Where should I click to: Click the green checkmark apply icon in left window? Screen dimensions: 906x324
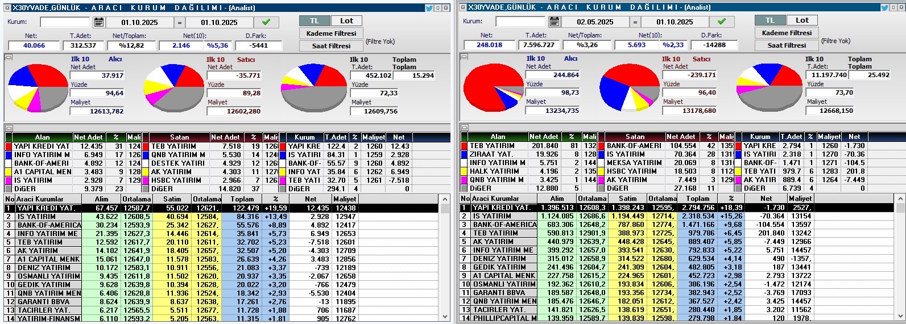coord(266,22)
